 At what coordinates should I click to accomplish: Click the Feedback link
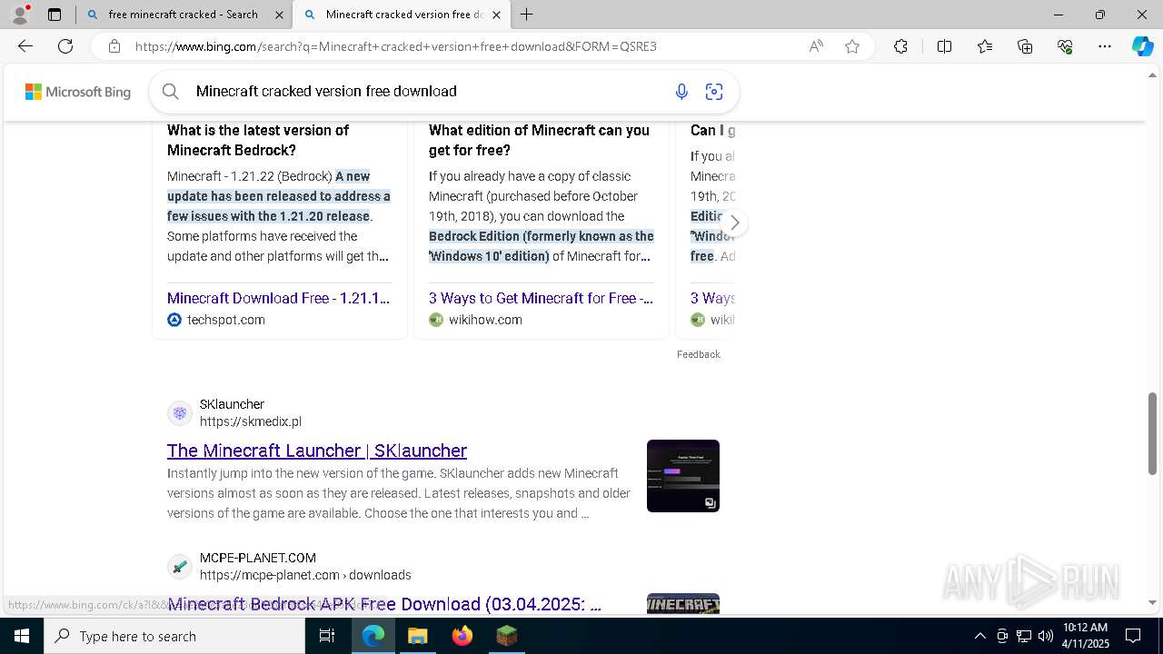point(698,354)
